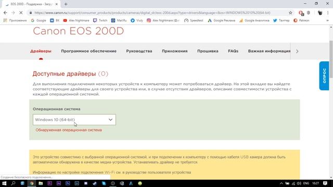Open the Операционная система dropdown
Viewport: 333px width, 187px height.
74,119
